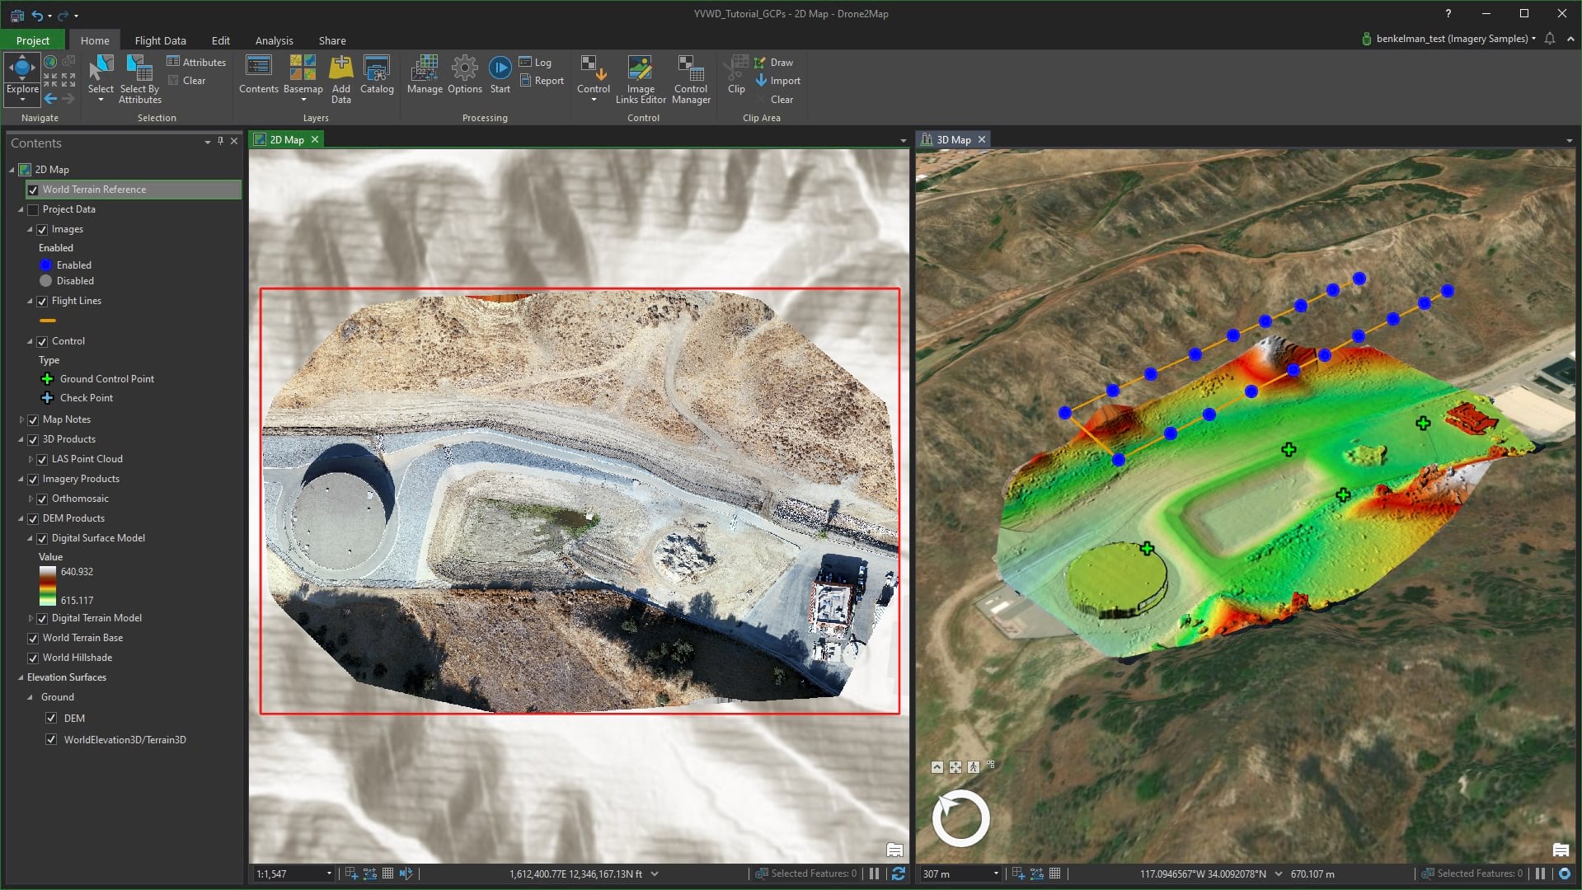This screenshot has width=1582, height=890.
Task: Click the Manage processing icon
Action: pos(425,69)
